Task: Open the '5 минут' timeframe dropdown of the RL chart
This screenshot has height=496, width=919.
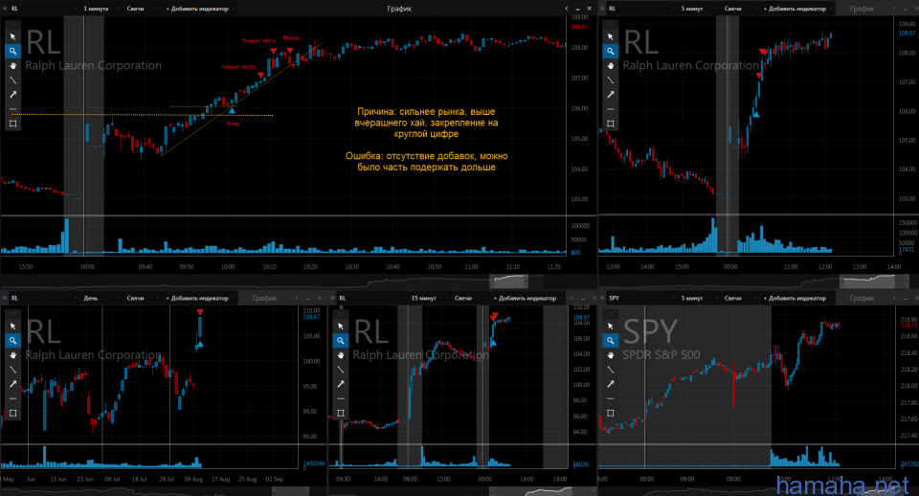Action: coord(697,9)
